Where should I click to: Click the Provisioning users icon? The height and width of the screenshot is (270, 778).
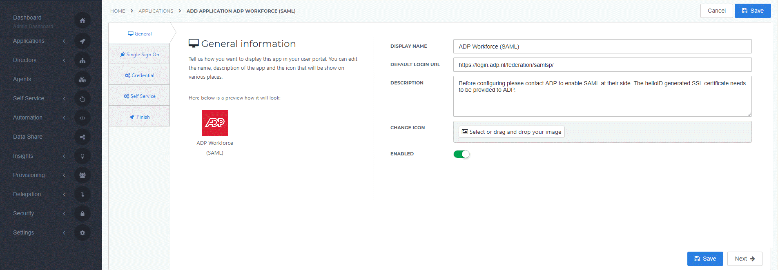coord(82,175)
